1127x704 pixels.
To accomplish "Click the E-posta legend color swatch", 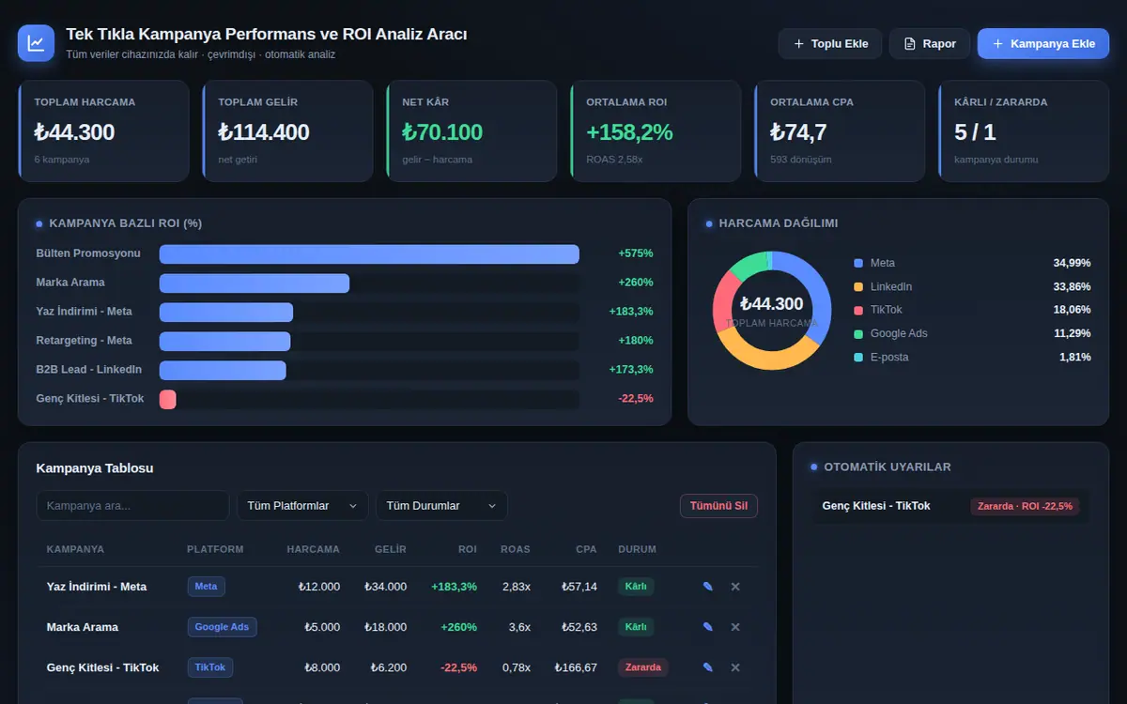I will tap(858, 358).
